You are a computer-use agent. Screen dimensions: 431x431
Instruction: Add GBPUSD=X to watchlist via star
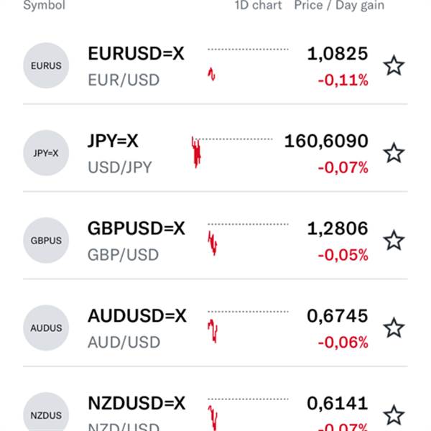click(394, 240)
